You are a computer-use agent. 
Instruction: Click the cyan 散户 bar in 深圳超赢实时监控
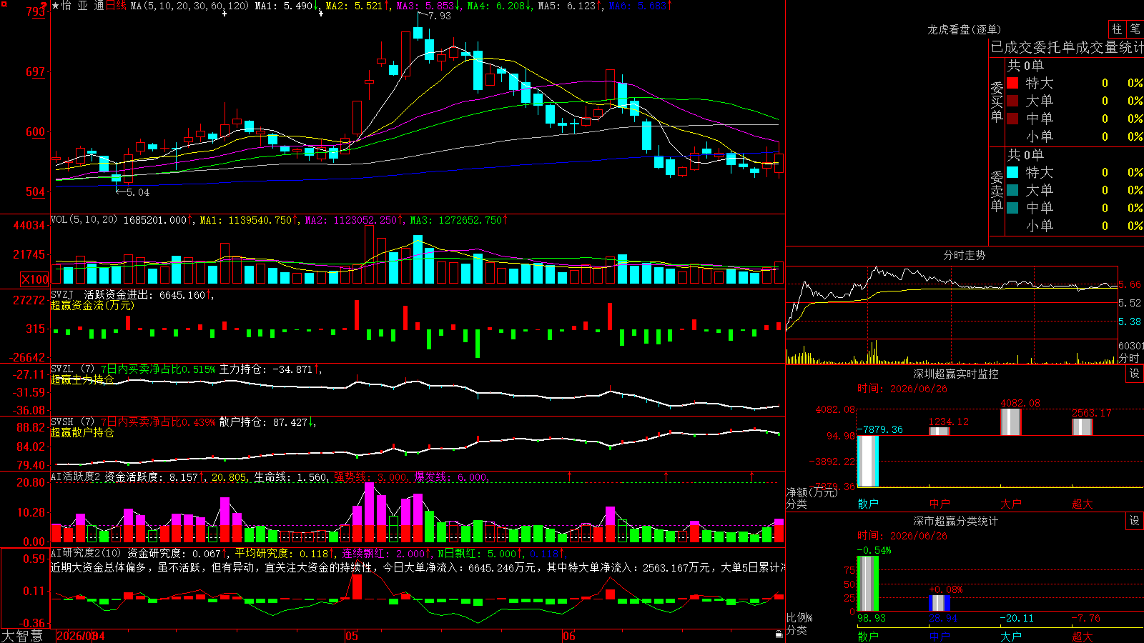point(868,461)
